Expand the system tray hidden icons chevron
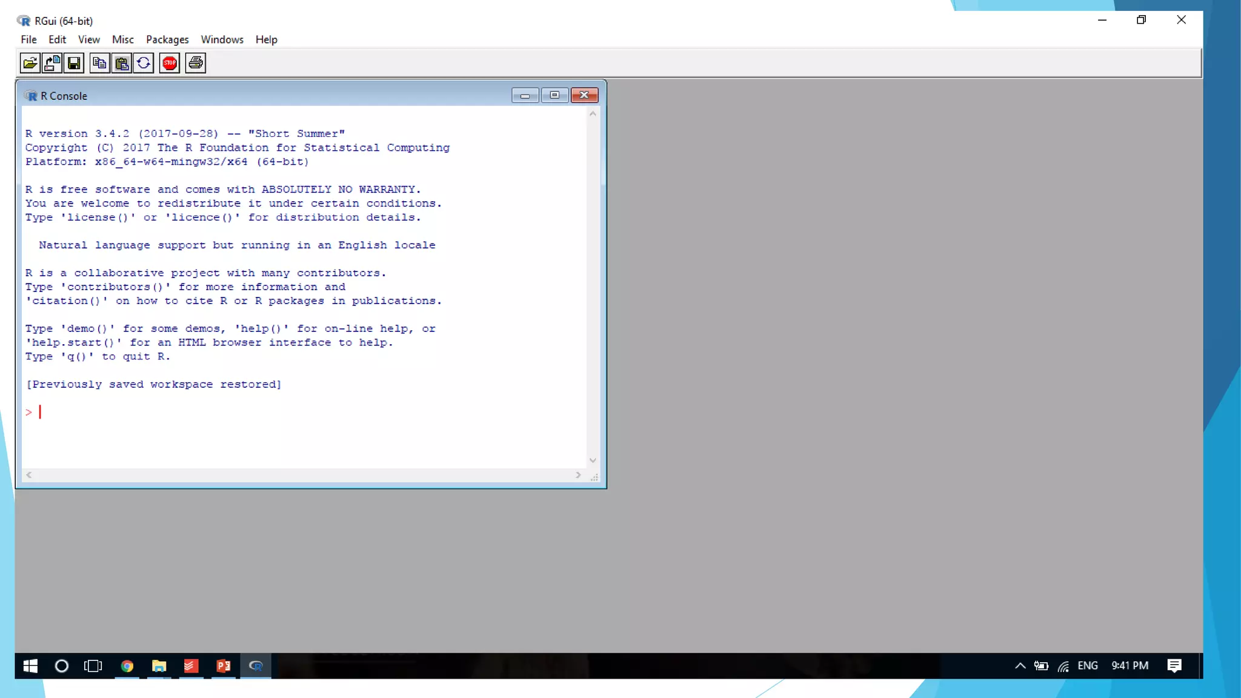Screen dimensions: 1241x698 pos(1020,666)
